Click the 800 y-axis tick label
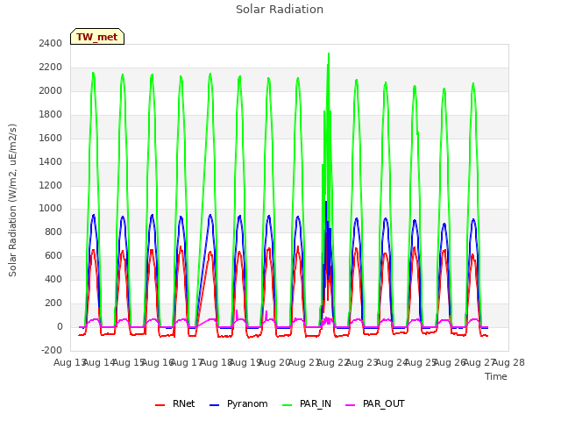 [53, 232]
